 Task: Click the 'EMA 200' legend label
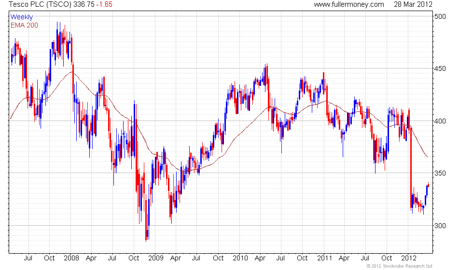point(24,25)
